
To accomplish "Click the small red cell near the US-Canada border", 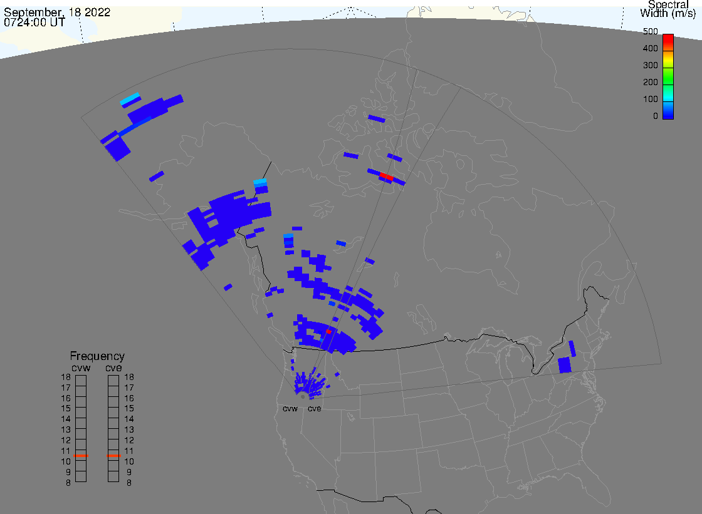I will (x=328, y=331).
